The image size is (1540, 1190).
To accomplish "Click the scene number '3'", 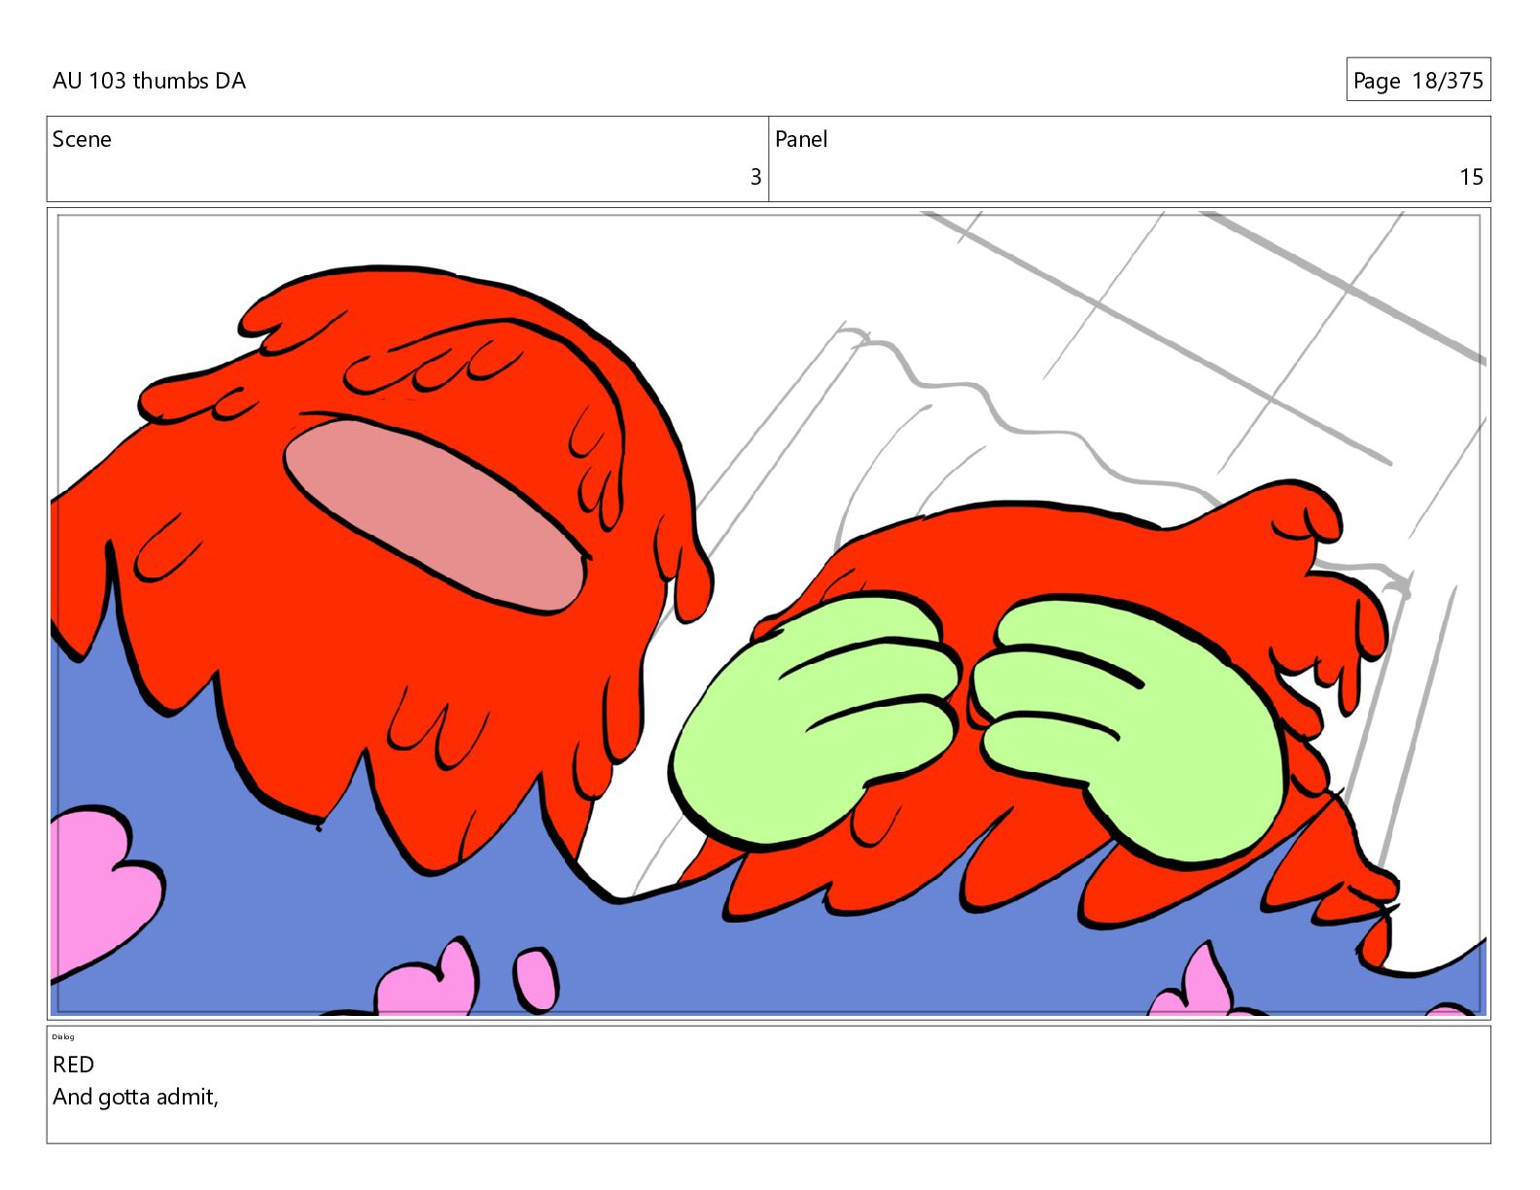I will (x=755, y=177).
